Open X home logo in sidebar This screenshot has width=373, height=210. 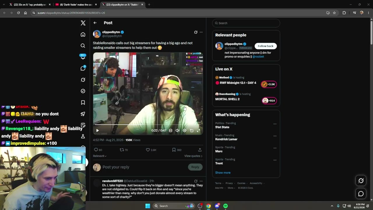coord(83,23)
